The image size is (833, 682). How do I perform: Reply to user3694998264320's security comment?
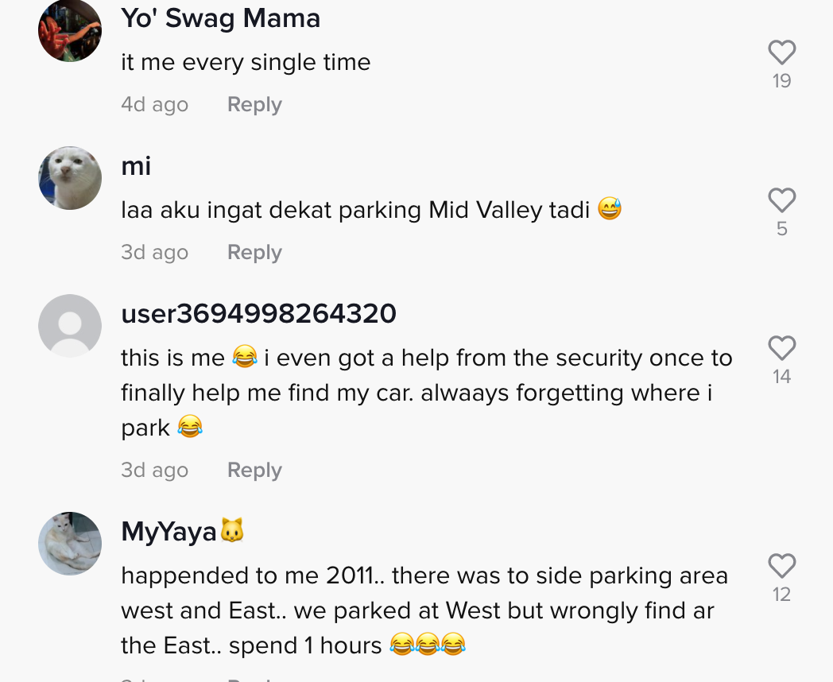coord(254,471)
